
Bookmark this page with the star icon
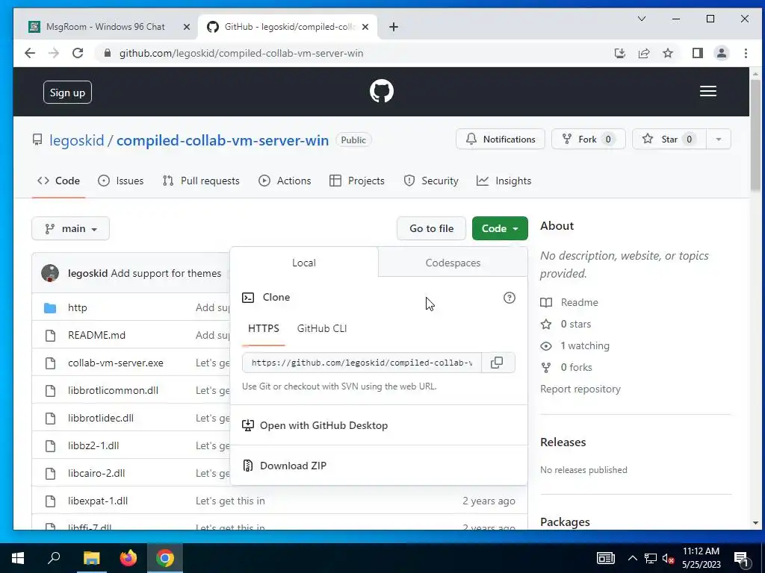coord(667,53)
